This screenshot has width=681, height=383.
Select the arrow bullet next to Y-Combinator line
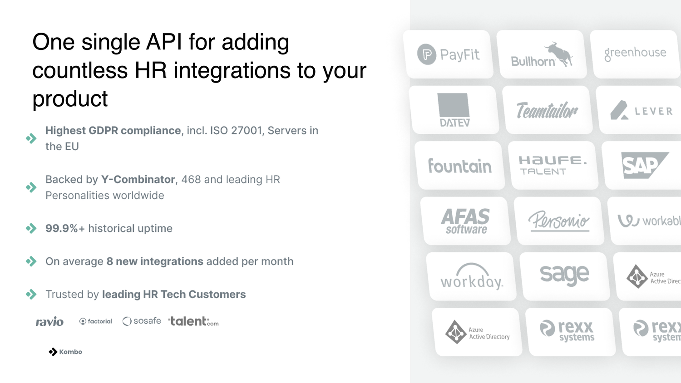click(31, 187)
